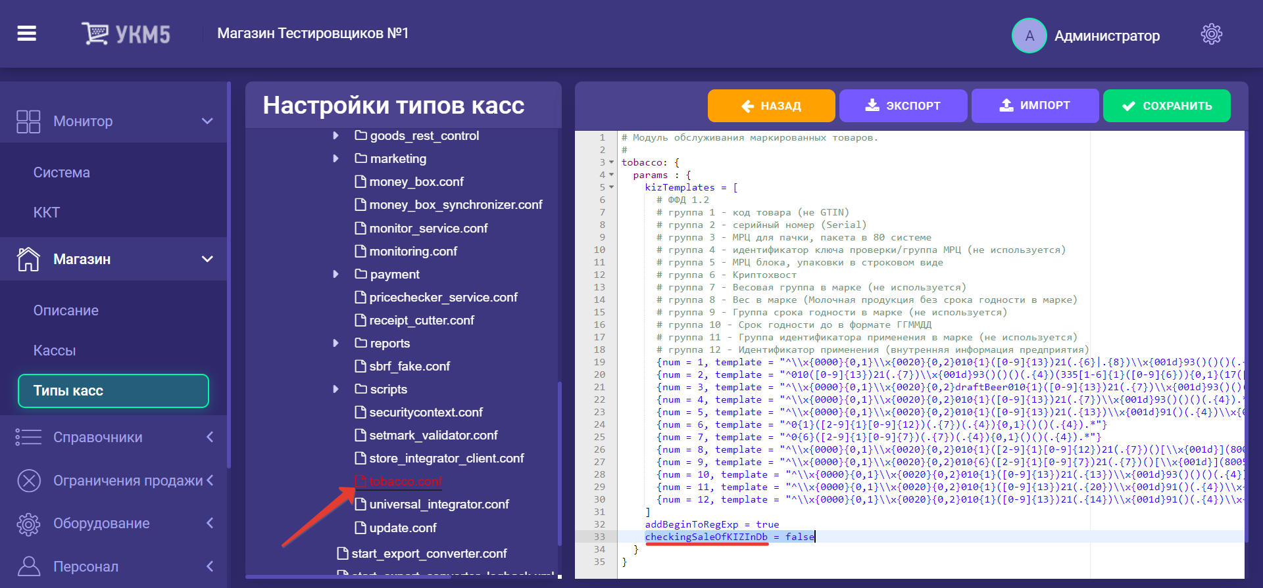
Task: Collapse the Монитор menu chevron
Action: click(x=207, y=121)
